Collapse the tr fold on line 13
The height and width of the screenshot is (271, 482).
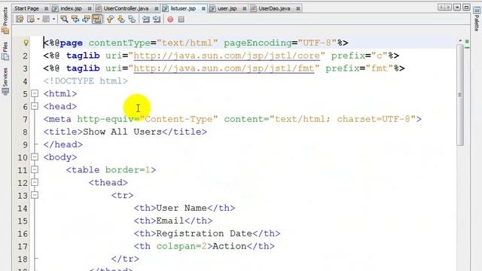[x=35, y=195]
